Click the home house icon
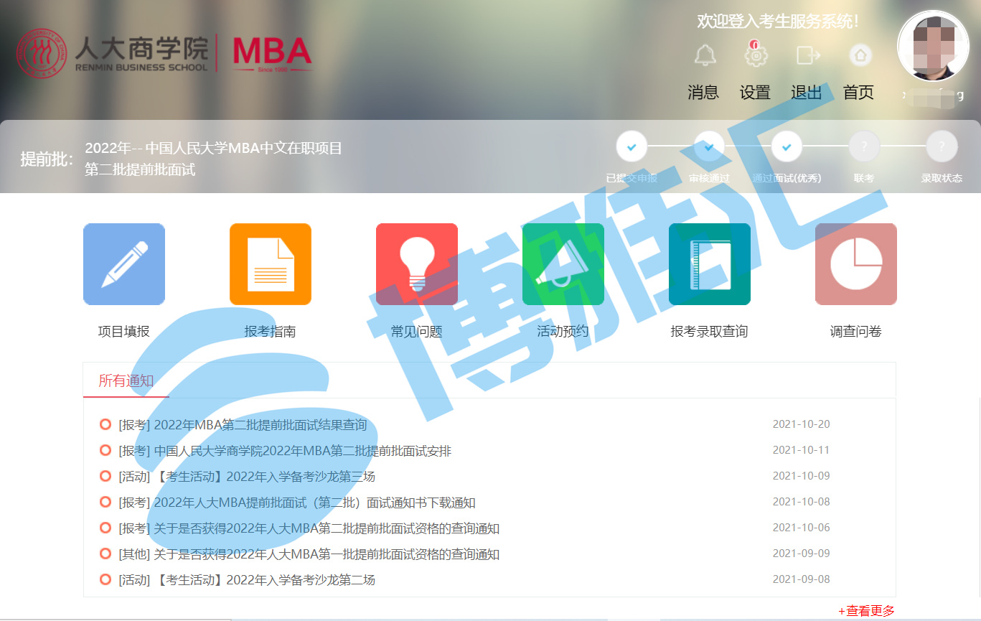The image size is (981, 621). pos(860,55)
